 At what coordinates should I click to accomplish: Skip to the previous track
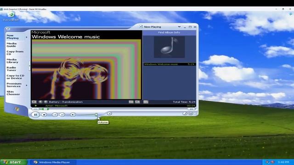[x=55, y=115]
